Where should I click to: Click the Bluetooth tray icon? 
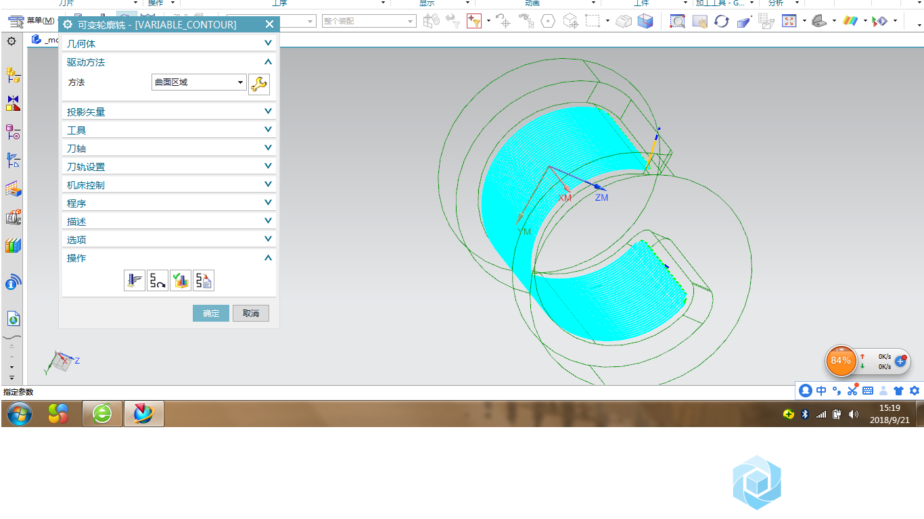coord(805,414)
